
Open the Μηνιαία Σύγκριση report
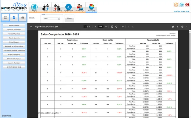[14, 38]
